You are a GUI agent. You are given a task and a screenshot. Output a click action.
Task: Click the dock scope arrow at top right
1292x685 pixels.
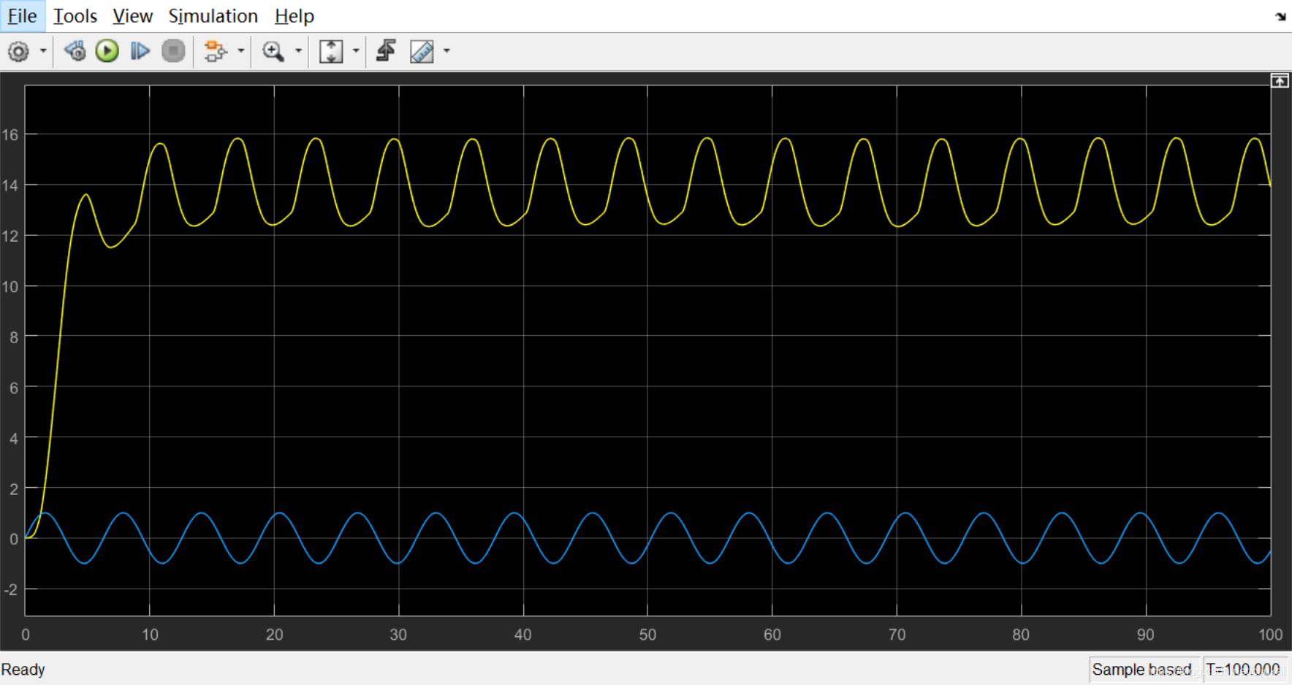coord(1280,16)
